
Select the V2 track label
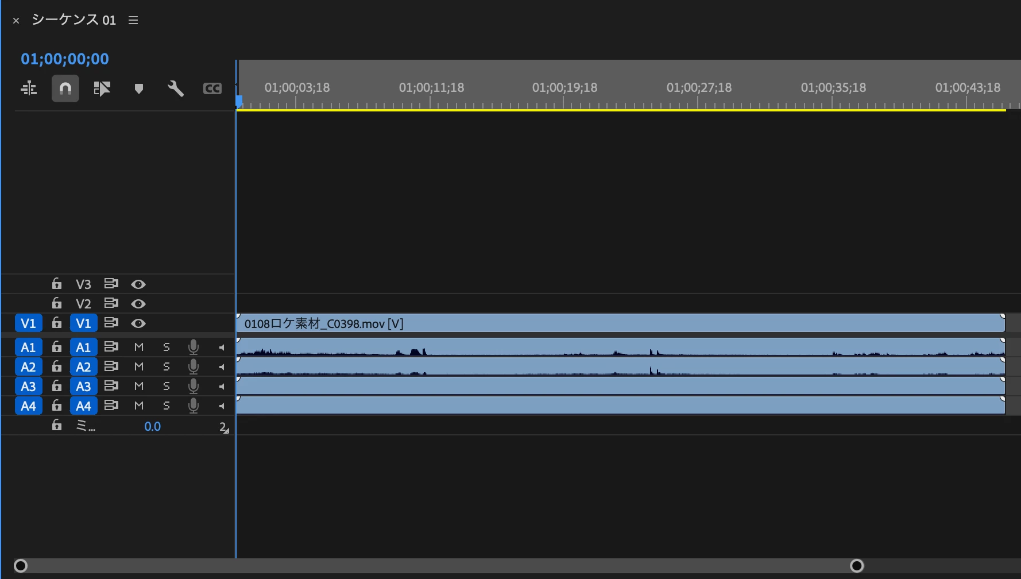[83, 304]
